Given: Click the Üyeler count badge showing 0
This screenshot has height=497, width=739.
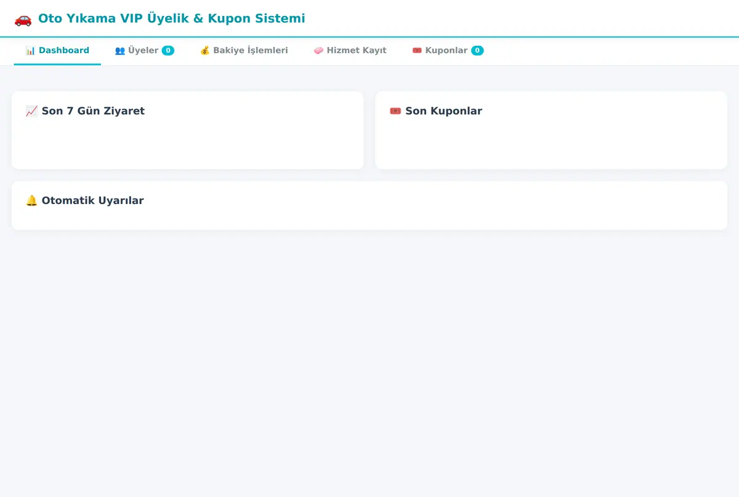Looking at the screenshot, I should click(168, 51).
